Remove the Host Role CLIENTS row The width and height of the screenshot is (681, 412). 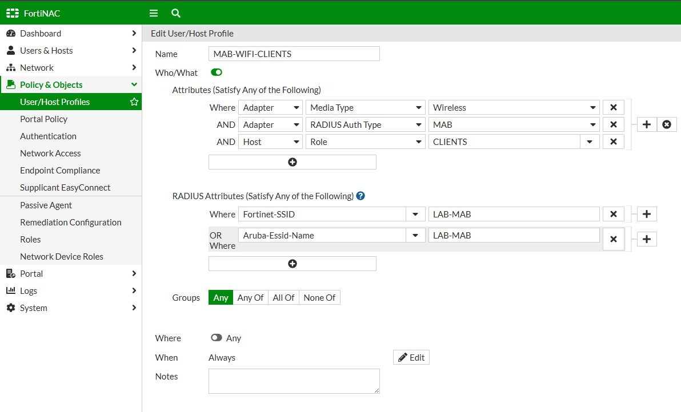coord(613,142)
